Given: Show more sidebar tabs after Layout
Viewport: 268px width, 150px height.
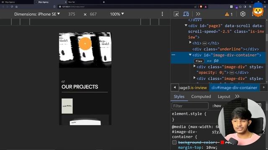Looking at the screenshot, I should [237, 96].
